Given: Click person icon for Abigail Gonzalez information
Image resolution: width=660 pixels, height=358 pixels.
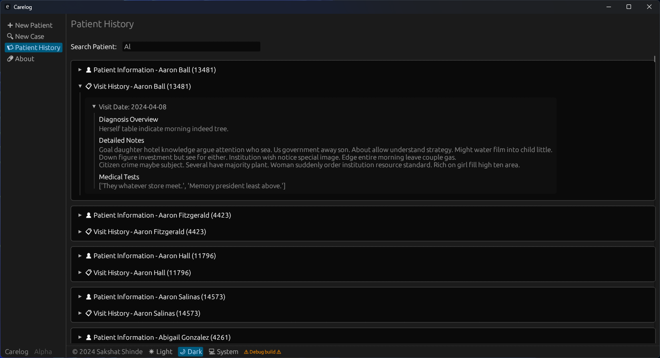Looking at the screenshot, I should tap(89, 337).
